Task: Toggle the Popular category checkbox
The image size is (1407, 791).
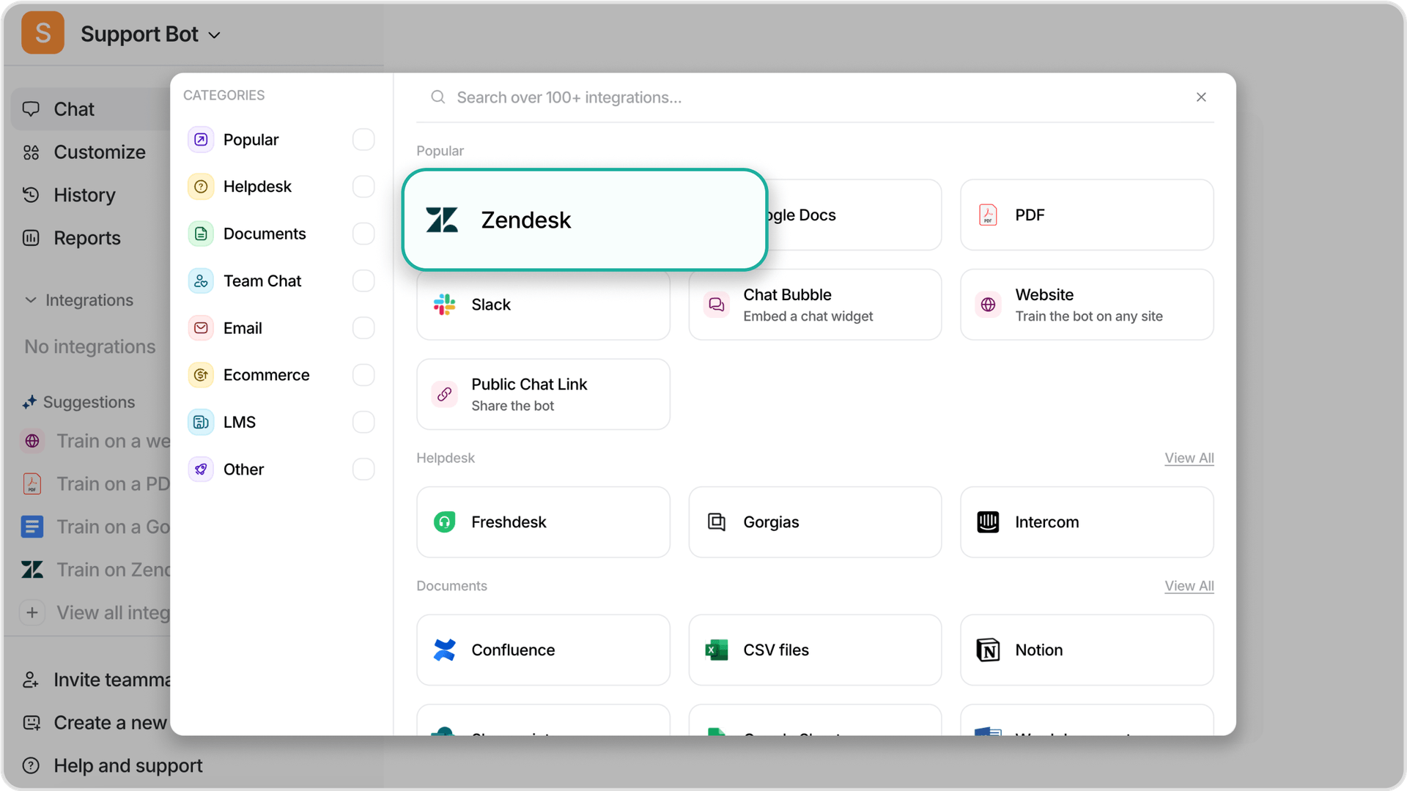Action: [x=363, y=139]
